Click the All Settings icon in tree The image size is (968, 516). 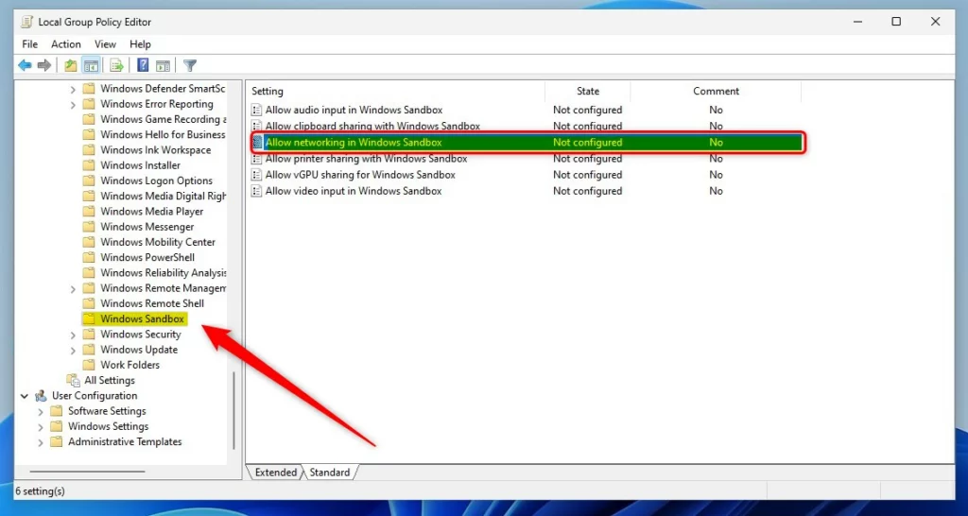(x=74, y=380)
